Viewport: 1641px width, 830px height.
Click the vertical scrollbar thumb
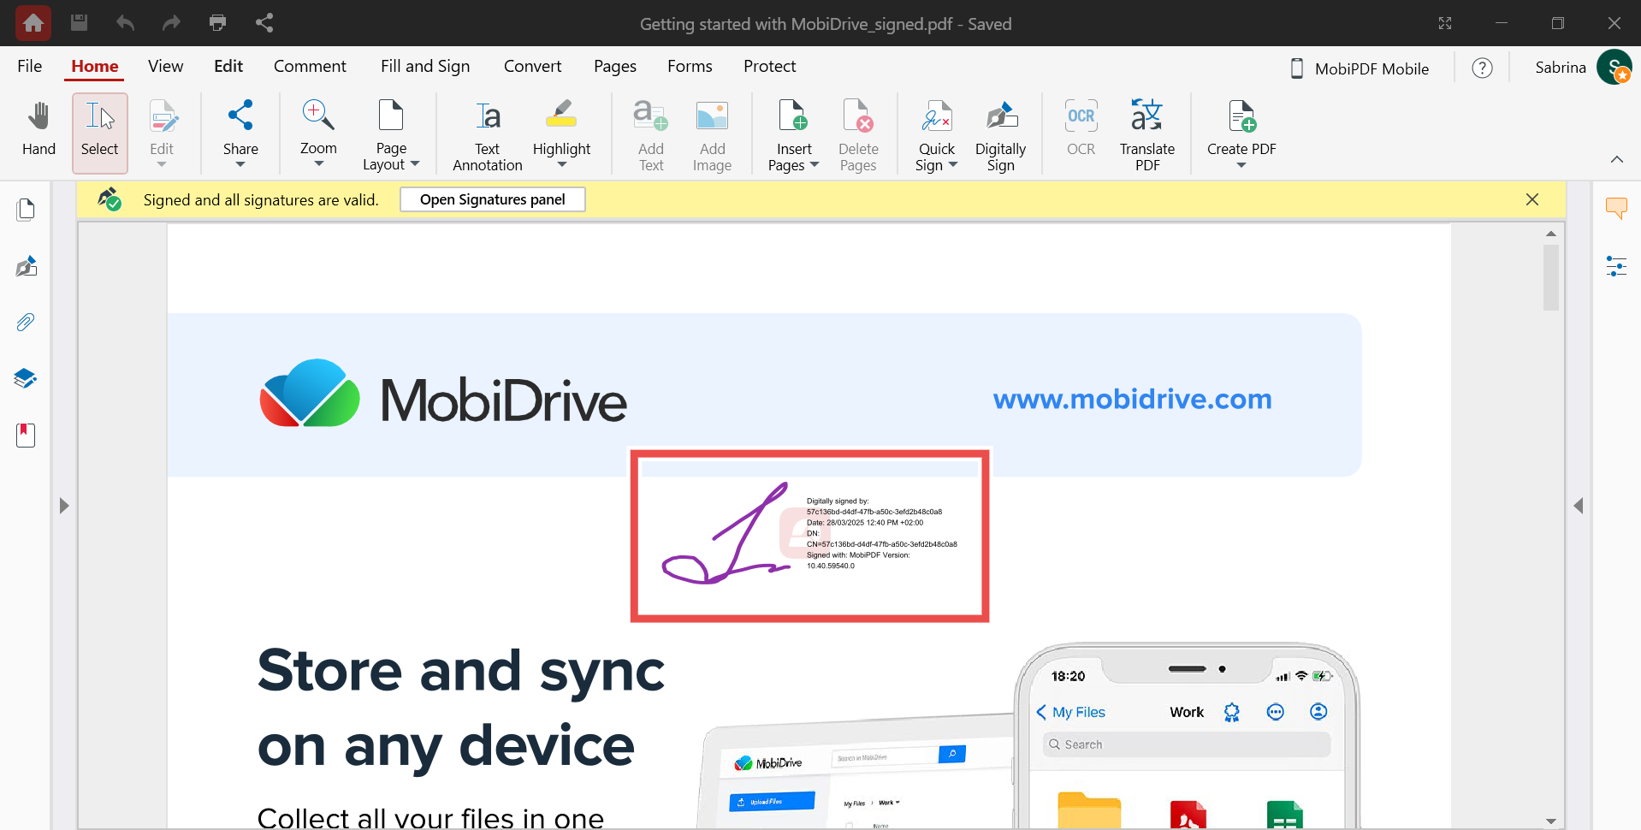(1550, 278)
